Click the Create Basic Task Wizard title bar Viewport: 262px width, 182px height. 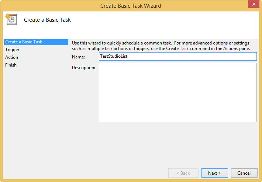[x=131, y=6]
